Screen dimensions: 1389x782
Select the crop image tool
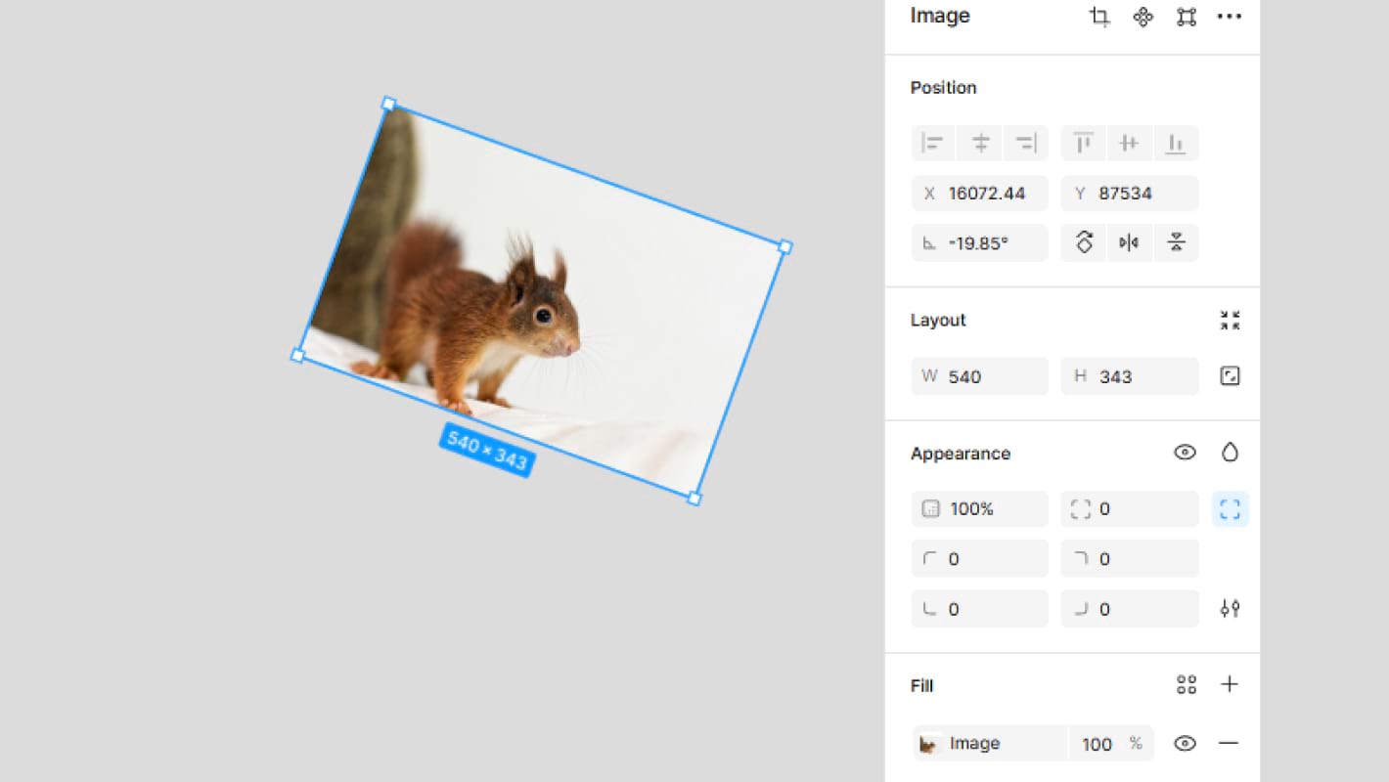click(x=1099, y=17)
